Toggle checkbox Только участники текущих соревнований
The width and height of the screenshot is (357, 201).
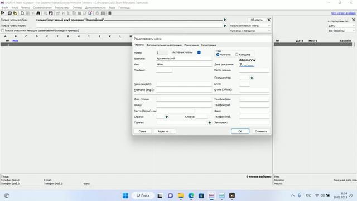pyautogui.click(x=3, y=31)
